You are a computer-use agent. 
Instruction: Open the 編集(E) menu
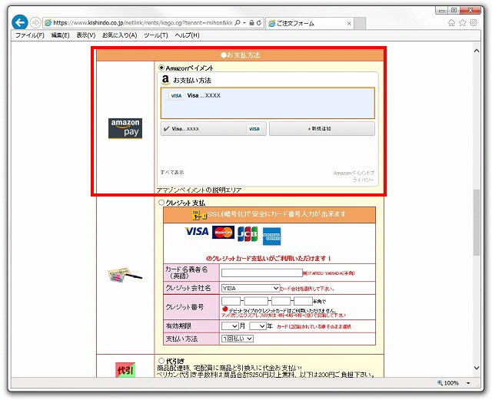pos(60,35)
